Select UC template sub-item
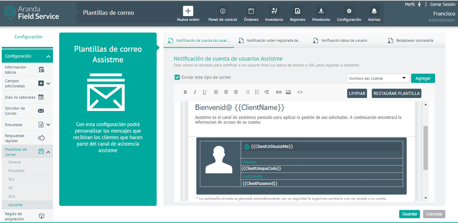Screen dimensions: 458x223 coord(27,188)
